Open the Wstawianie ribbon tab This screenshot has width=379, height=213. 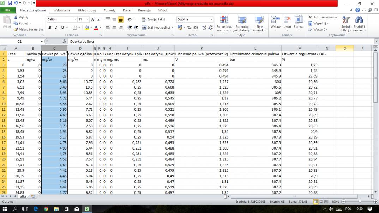pyautogui.click(x=62, y=10)
